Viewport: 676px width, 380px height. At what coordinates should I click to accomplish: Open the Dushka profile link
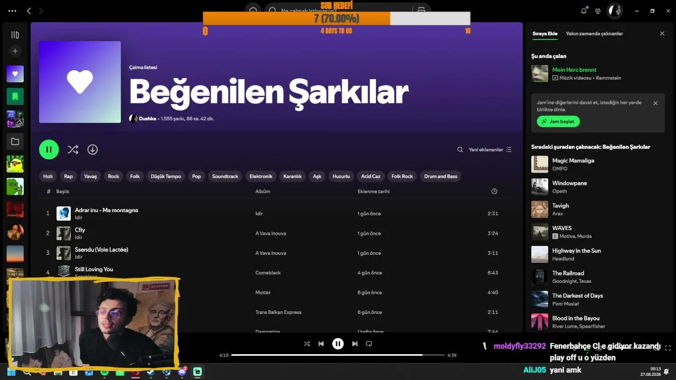click(x=147, y=119)
